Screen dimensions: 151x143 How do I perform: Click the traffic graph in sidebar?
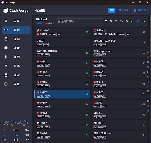(x=16, y=123)
